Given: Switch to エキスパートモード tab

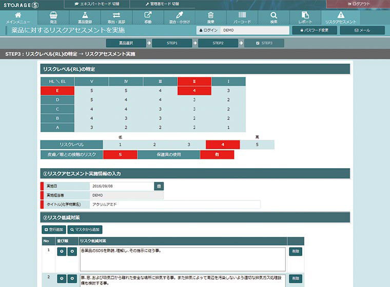Looking at the screenshot, I should [x=98, y=4].
